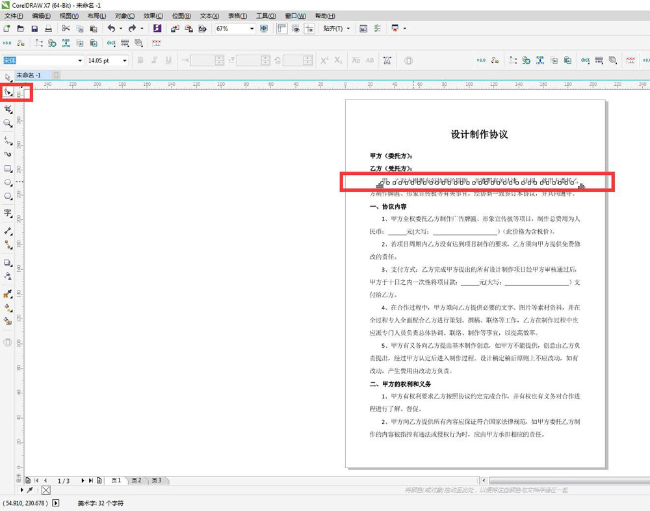Switch to page tab 页2
Viewport: 650px width, 511px height.
pyautogui.click(x=138, y=480)
